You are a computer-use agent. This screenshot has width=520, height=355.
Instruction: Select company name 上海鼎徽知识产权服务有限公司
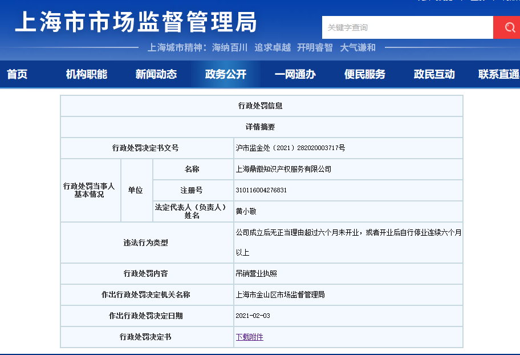click(283, 169)
